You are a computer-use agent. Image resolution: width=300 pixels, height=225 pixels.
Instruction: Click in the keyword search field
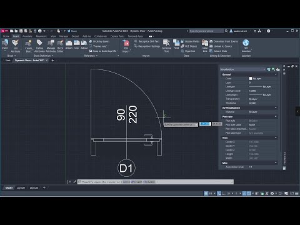click(x=206, y=31)
